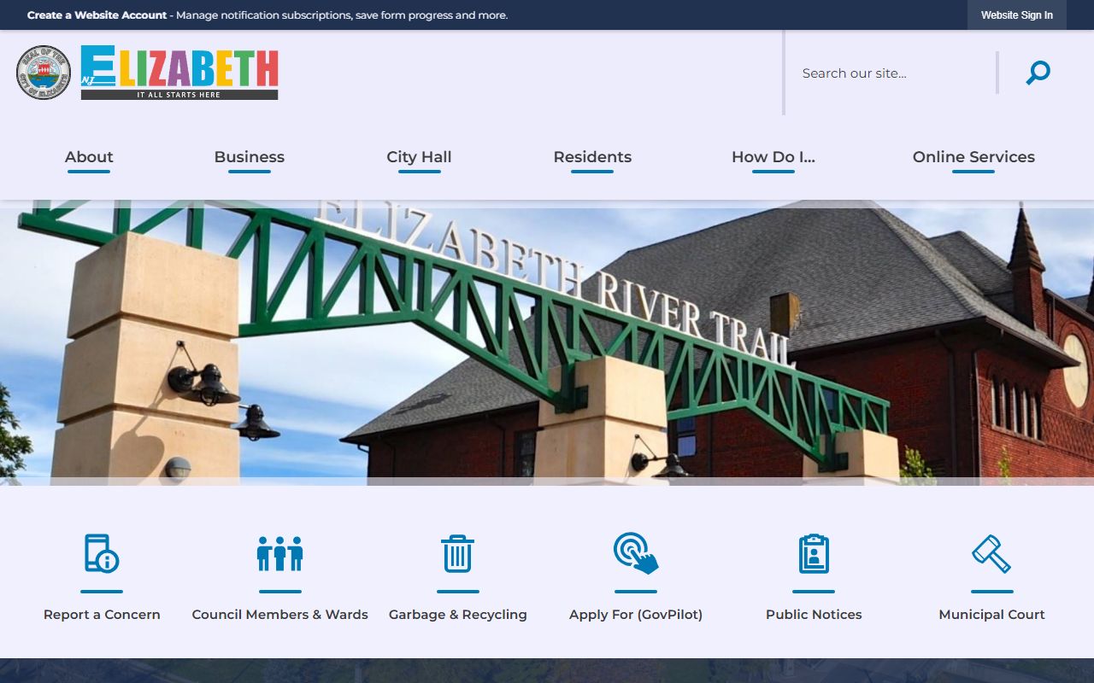The height and width of the screenshot is (683, 1094).
Task: Open the Council Members & Wards people icon
Action: click(279, 553)
